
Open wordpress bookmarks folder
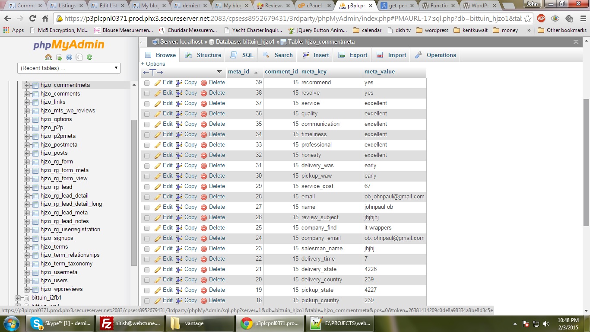pyautogui.click(x=432, y=30)
